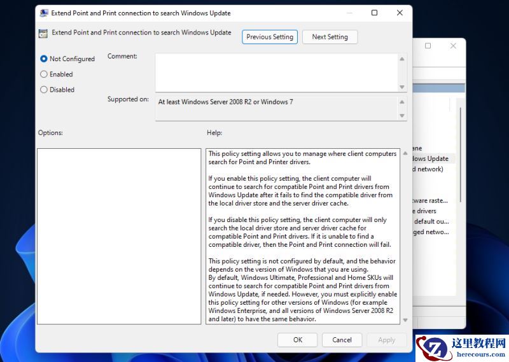Click the Supported on scroll-down arrow

402,116
